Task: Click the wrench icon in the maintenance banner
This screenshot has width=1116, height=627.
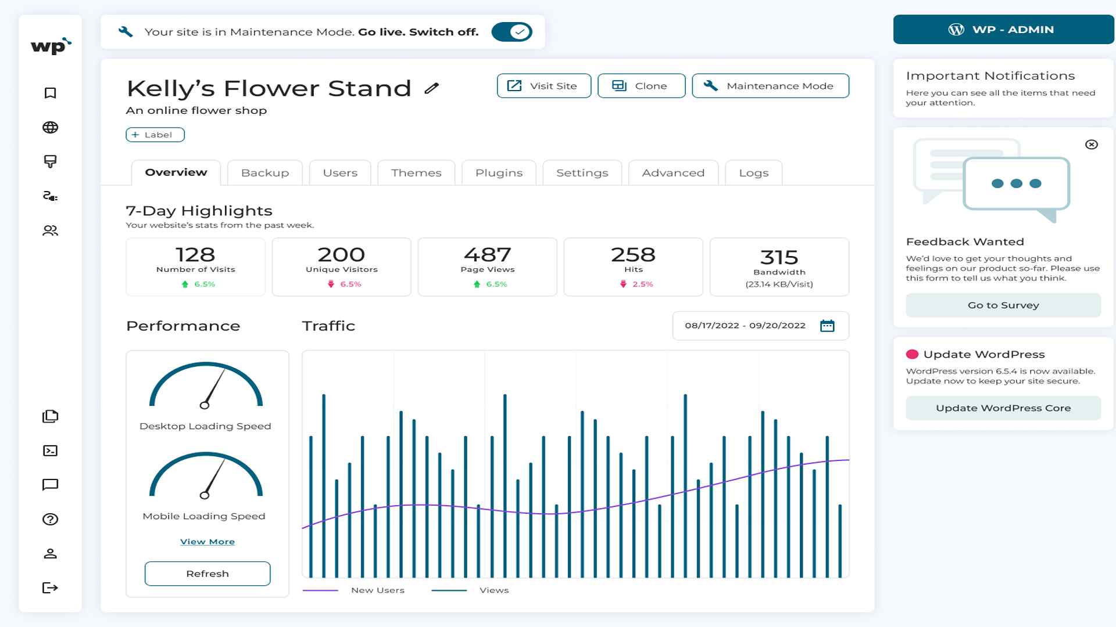Action: [x=126, y=32]
